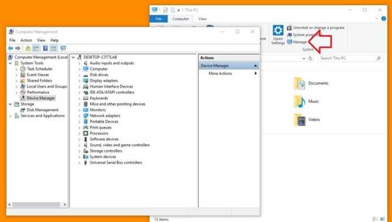Expand Services and Applications node
This screenshot has width=392, height=222.
click(11, 116)
